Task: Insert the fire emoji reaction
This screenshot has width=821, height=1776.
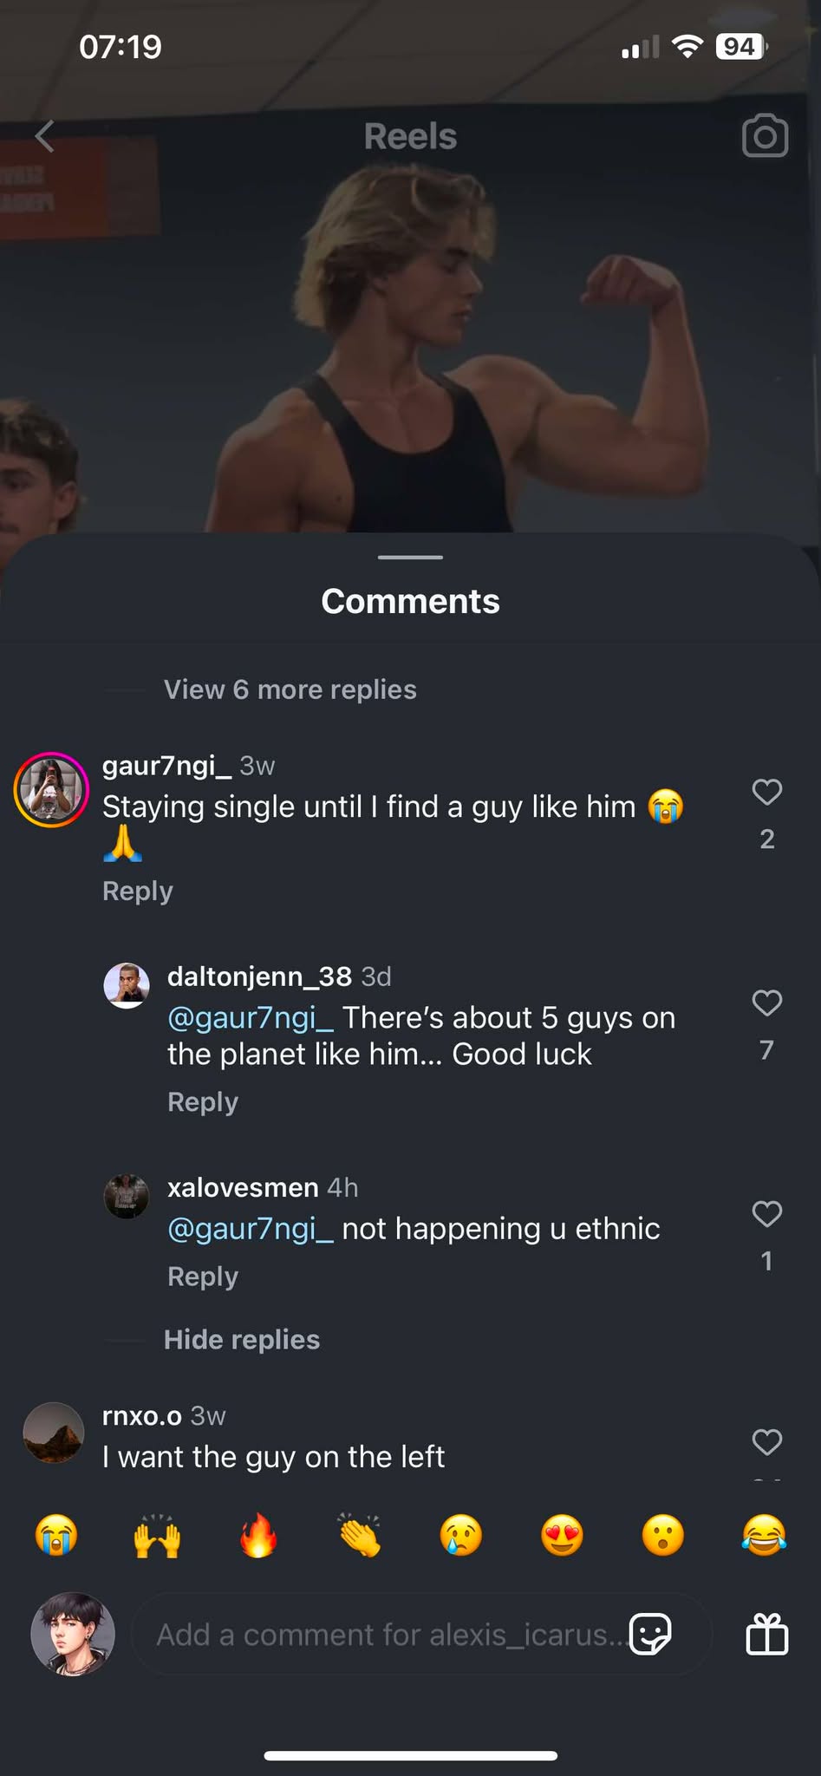Action: click(258, 1537)
